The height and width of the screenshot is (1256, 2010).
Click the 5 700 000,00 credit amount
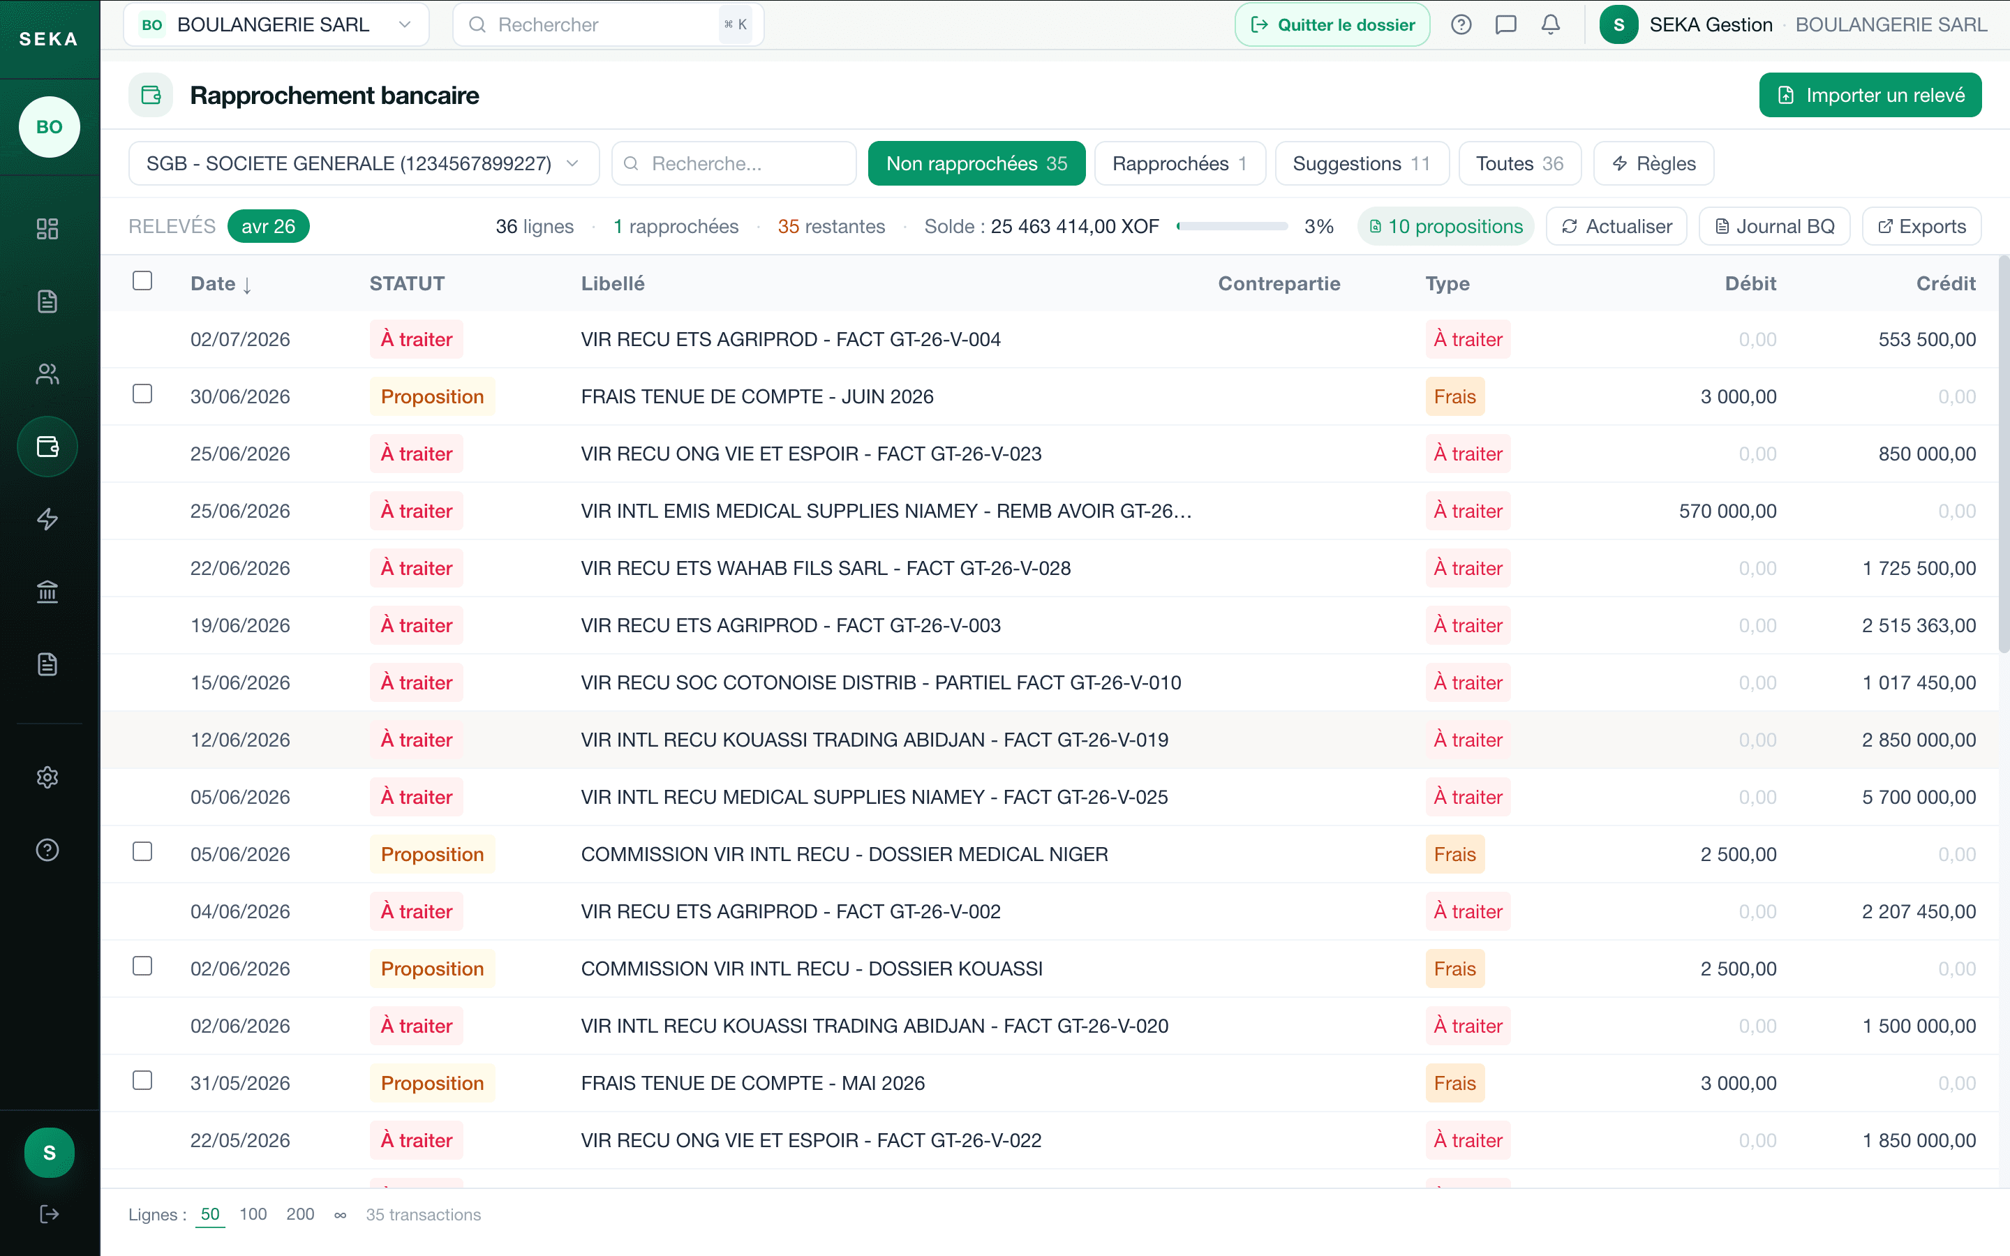point(1919,797)
